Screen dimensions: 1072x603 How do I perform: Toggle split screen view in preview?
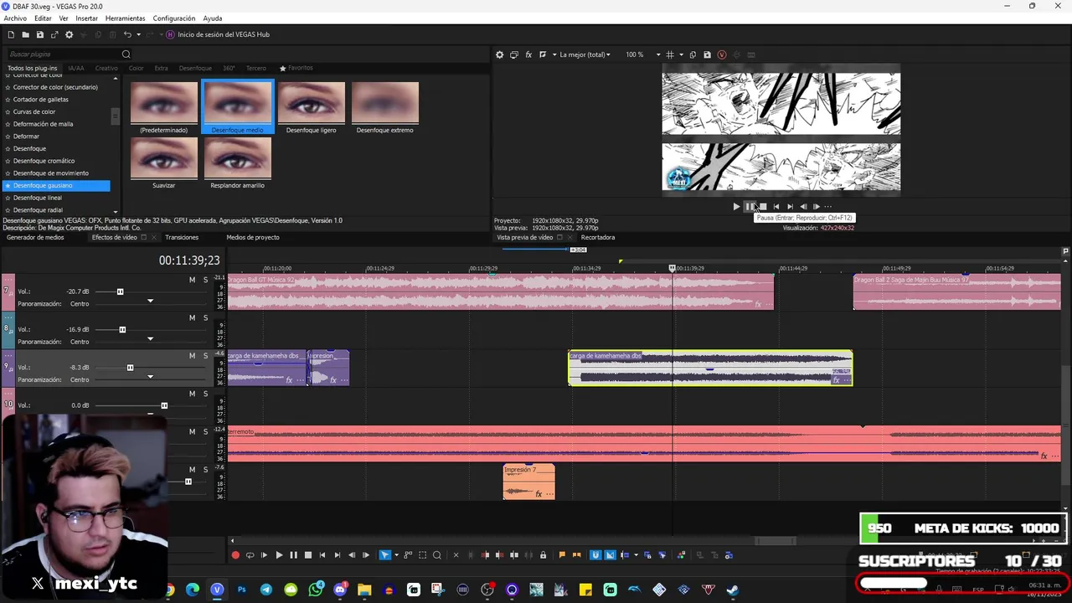coord(543,54)
